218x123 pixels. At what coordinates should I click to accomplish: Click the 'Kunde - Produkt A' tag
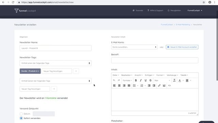pos(30,71)
